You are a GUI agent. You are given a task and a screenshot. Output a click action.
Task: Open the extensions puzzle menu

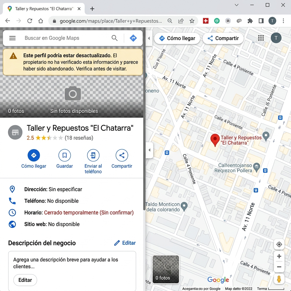click(x=250, y=21)
